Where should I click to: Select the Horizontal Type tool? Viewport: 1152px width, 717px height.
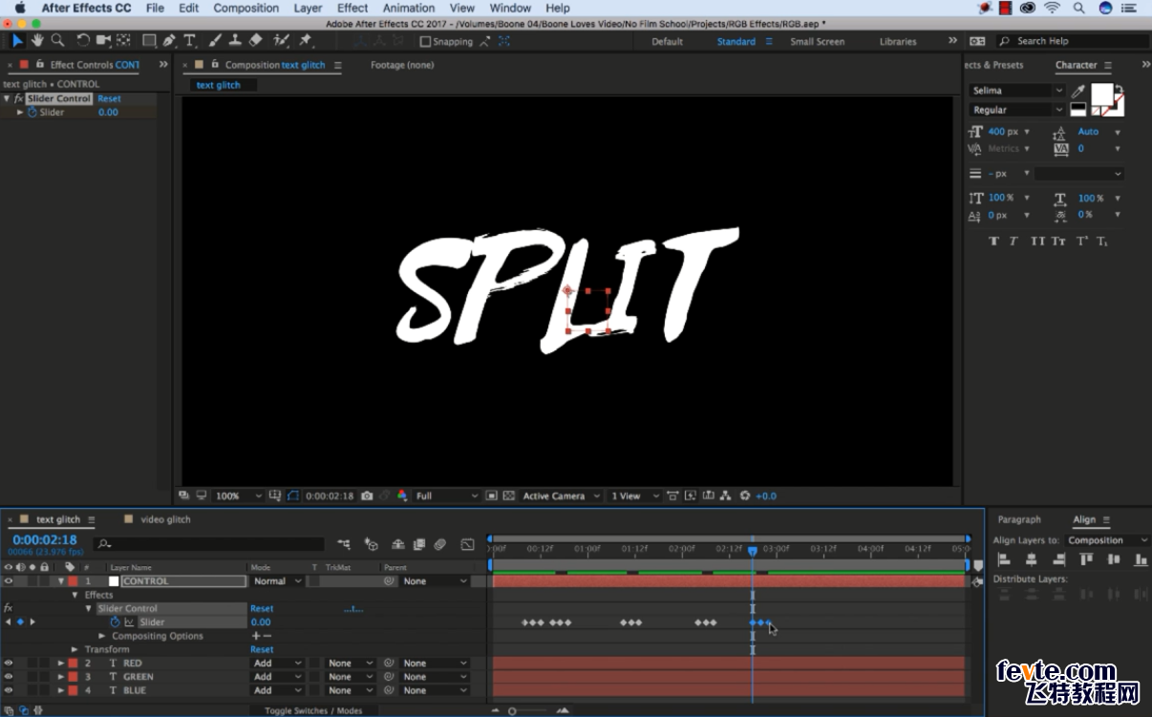[x=189, y=41]
